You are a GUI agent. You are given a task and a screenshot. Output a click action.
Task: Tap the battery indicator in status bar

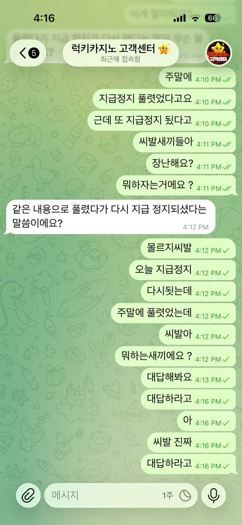pos(213,18)
